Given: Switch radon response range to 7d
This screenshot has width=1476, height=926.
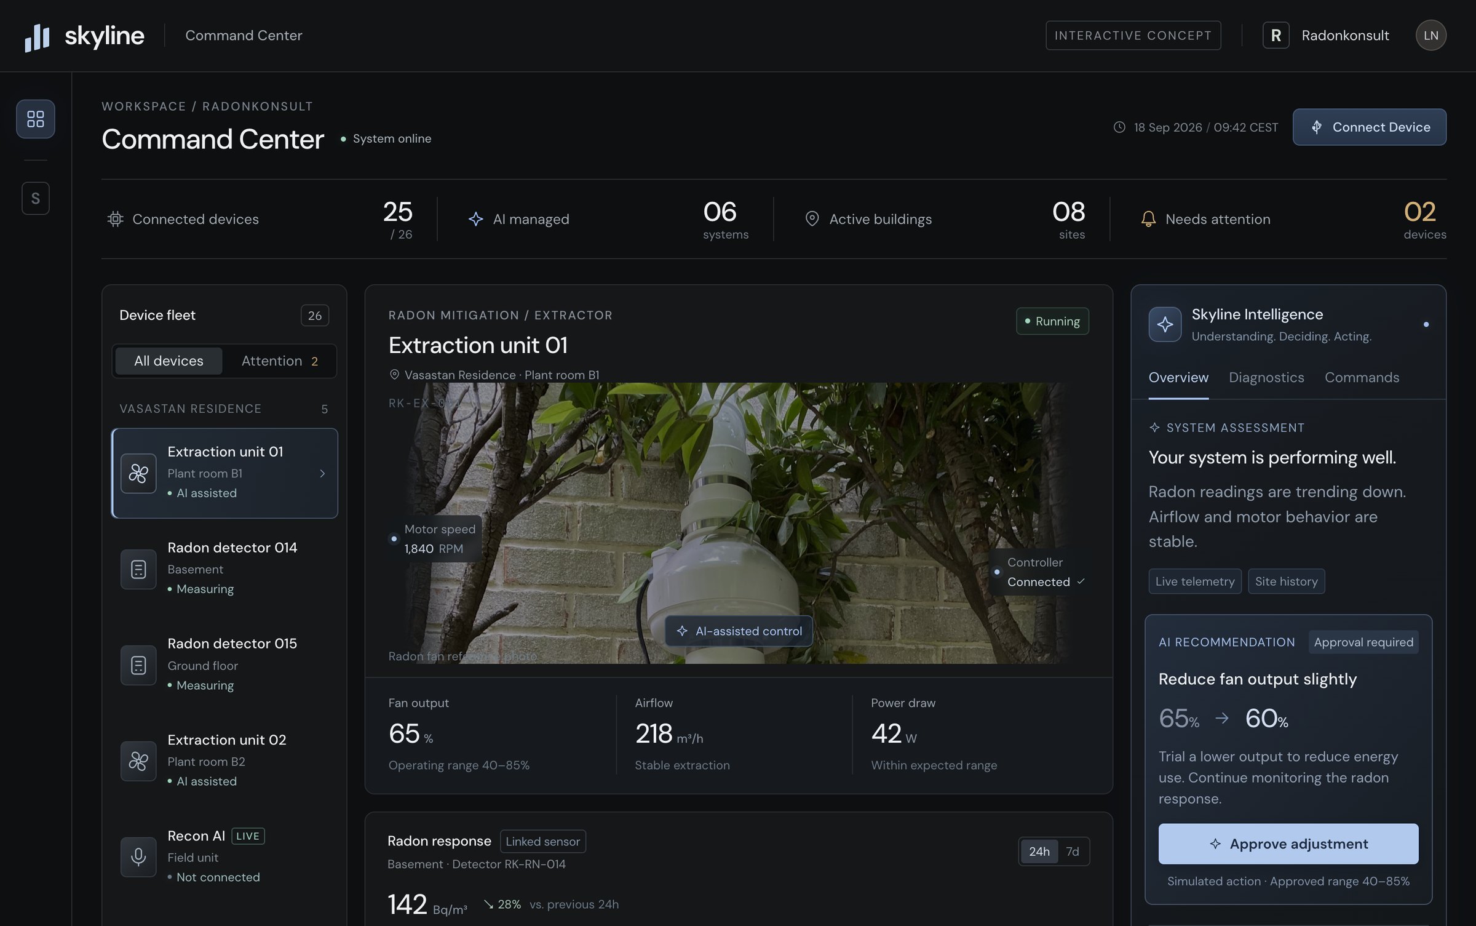Looking at the screenshot, I should pos(1073,852).
